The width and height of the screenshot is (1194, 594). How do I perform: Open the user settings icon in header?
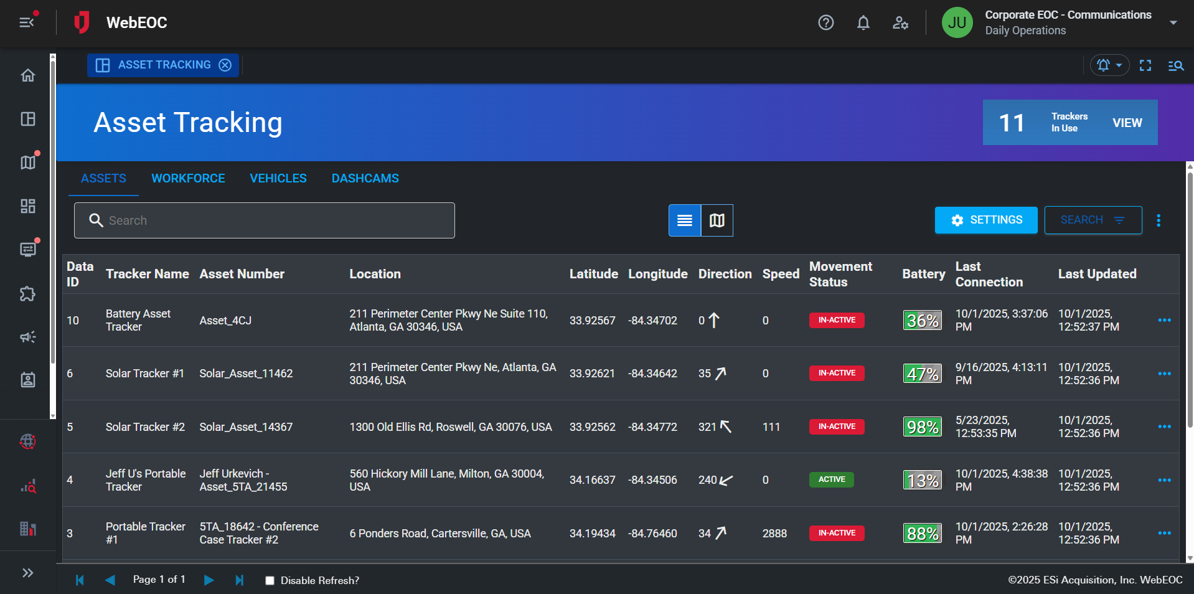tap(900, 23)
